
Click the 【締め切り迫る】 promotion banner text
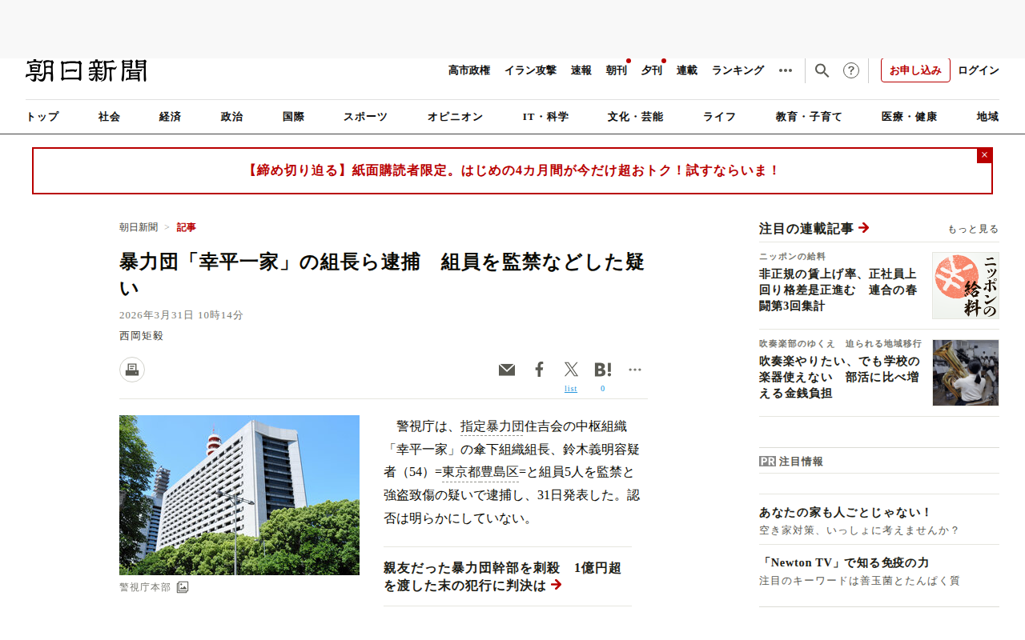(x=512, y=170)
